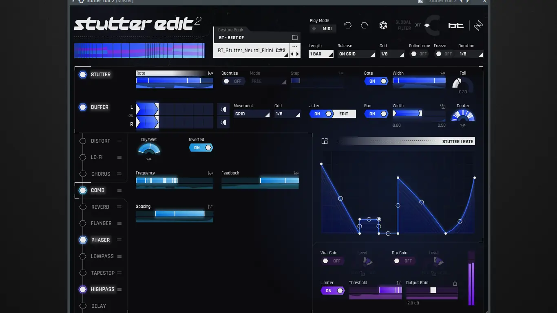Select the COMB module tab
This screenshot has width=557, height=313.
click(x=98, y=190)
